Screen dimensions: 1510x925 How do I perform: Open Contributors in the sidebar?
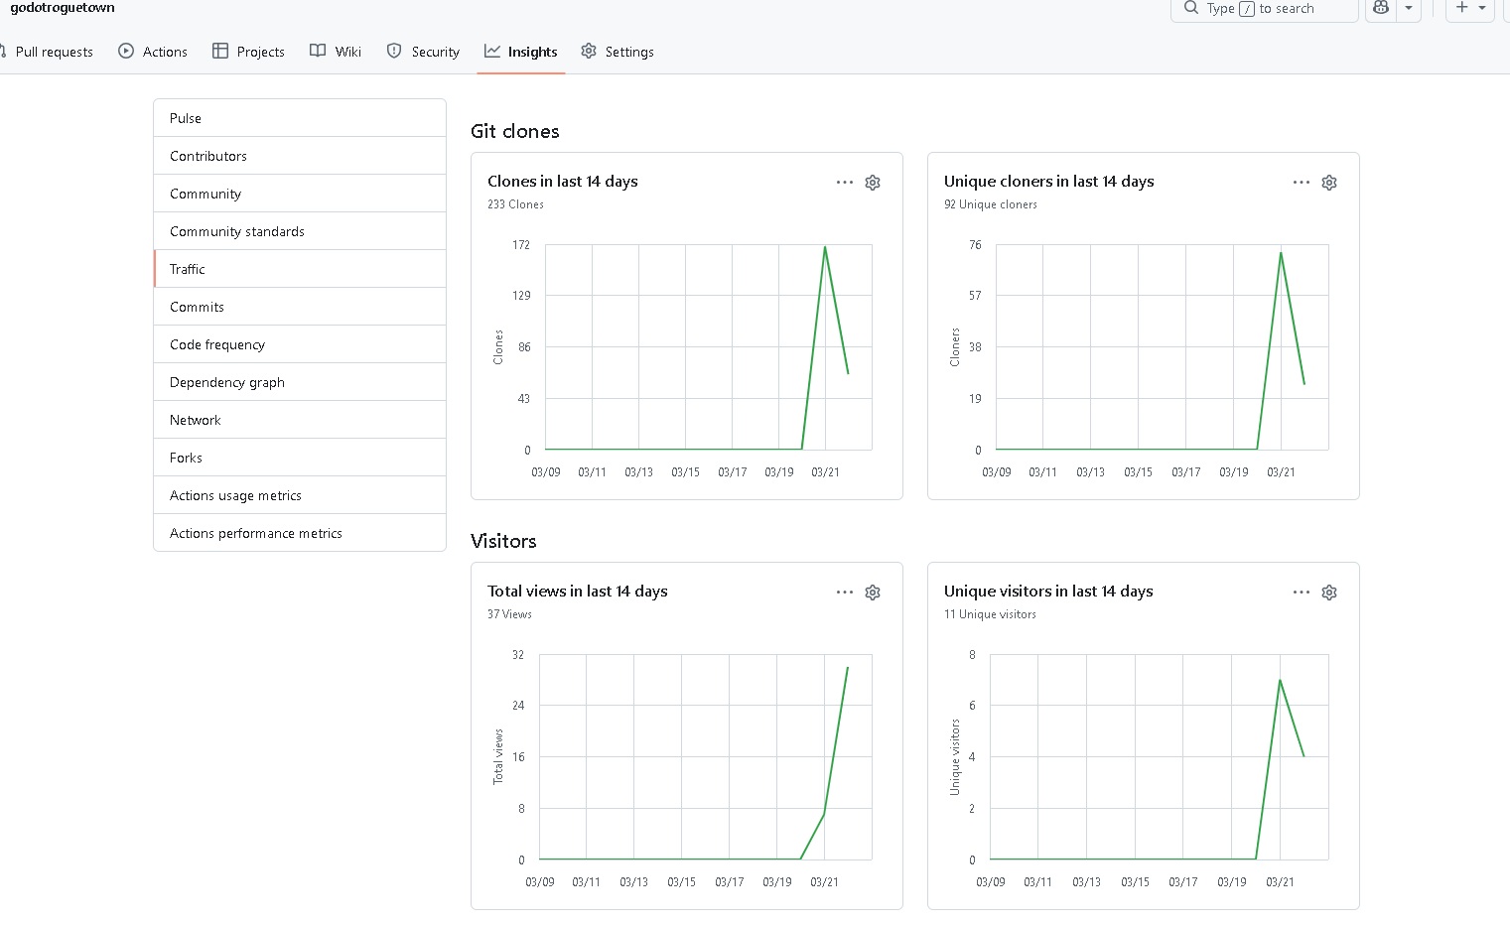click(208, 156)
